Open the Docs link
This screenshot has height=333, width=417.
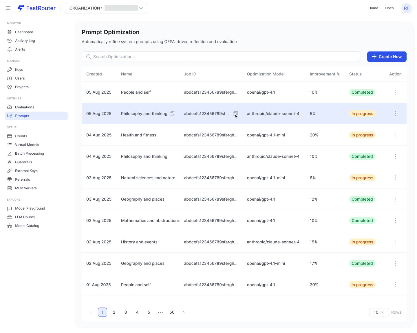(x=389, y=8)
